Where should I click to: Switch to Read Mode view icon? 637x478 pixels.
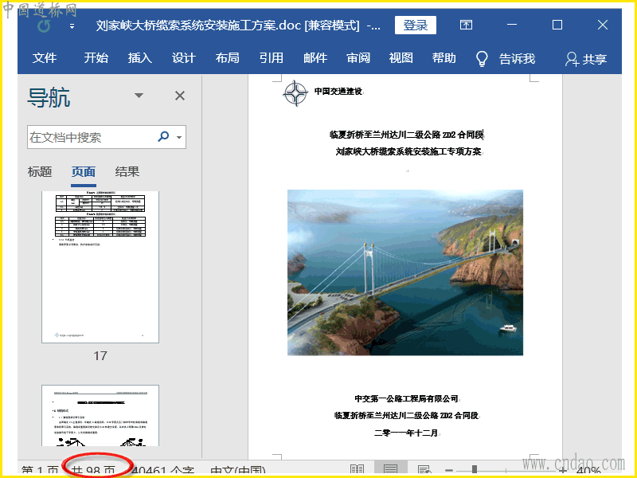[x=357, y=470]
